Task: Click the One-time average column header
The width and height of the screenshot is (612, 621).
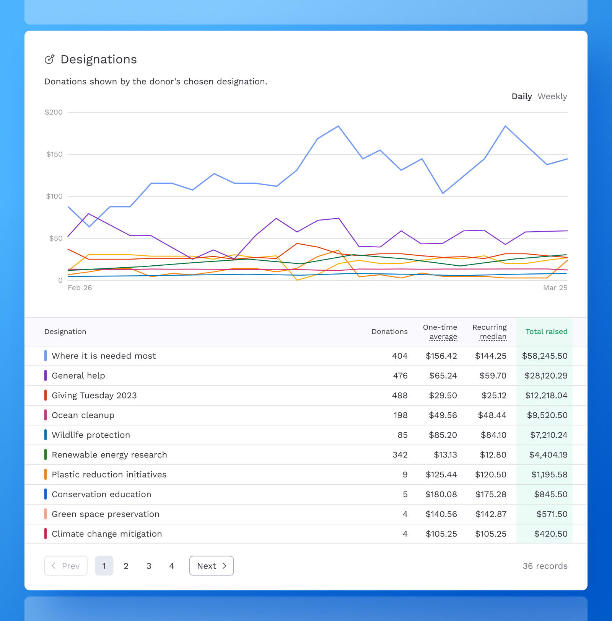Action: coord(440,332)
